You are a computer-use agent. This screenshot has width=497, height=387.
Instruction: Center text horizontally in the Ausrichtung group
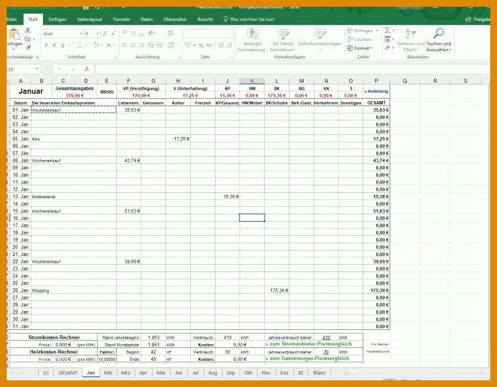point(133,46)
